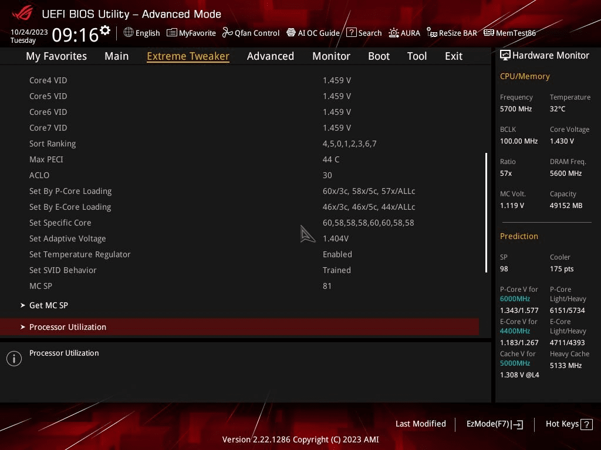Click the 175 pts cooler score
The height and width of the screenshot is (450, 601).
point(562,269)
